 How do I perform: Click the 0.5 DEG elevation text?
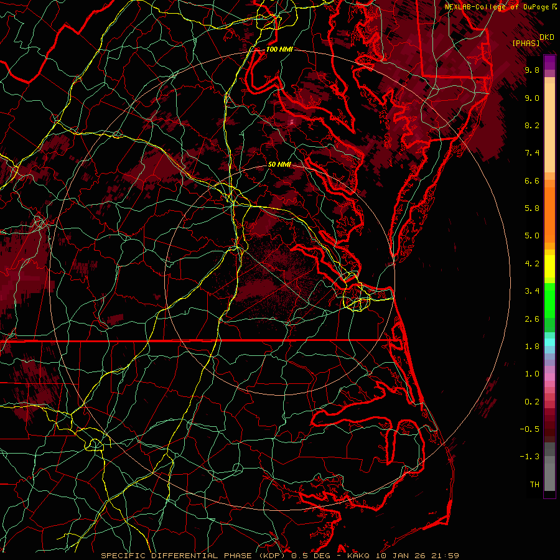click(312, 556)
